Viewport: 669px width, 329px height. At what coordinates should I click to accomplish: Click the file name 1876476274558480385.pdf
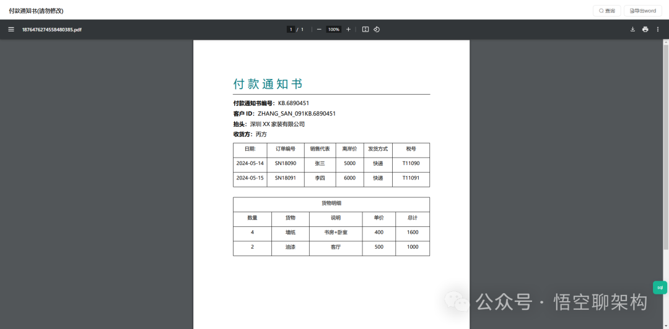(51, 30)
